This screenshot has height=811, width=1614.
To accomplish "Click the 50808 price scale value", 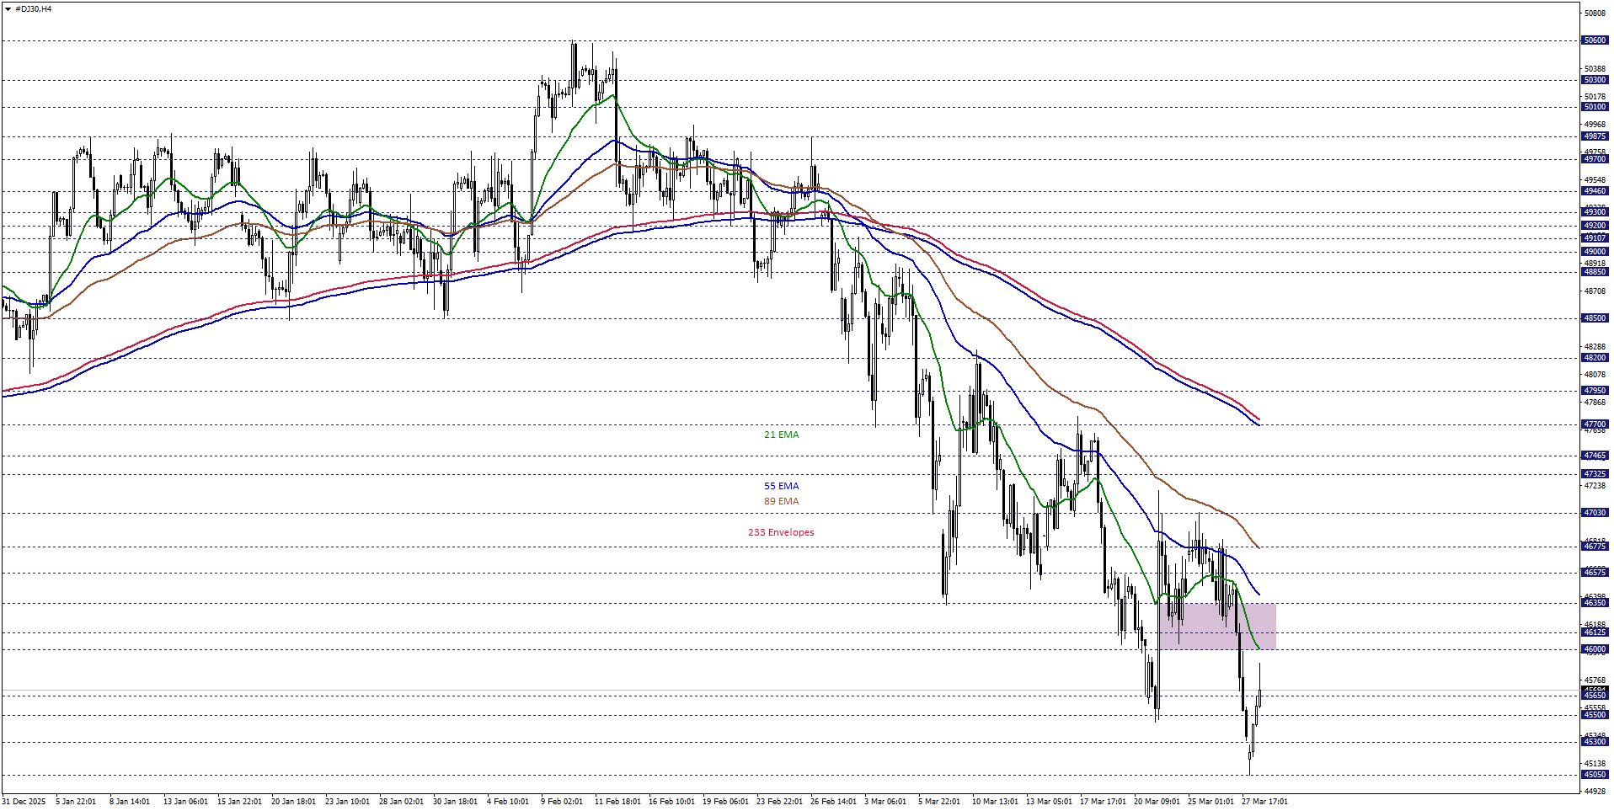I will pyautogui.click(x=1595, y=13).
